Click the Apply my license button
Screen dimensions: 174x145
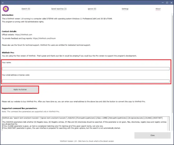point(20,90)
